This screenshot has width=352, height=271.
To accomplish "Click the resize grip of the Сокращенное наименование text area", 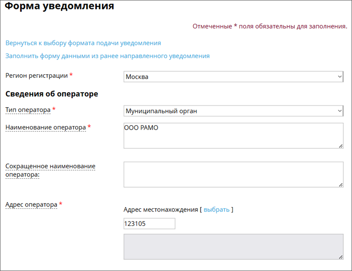I will (341, 185).
